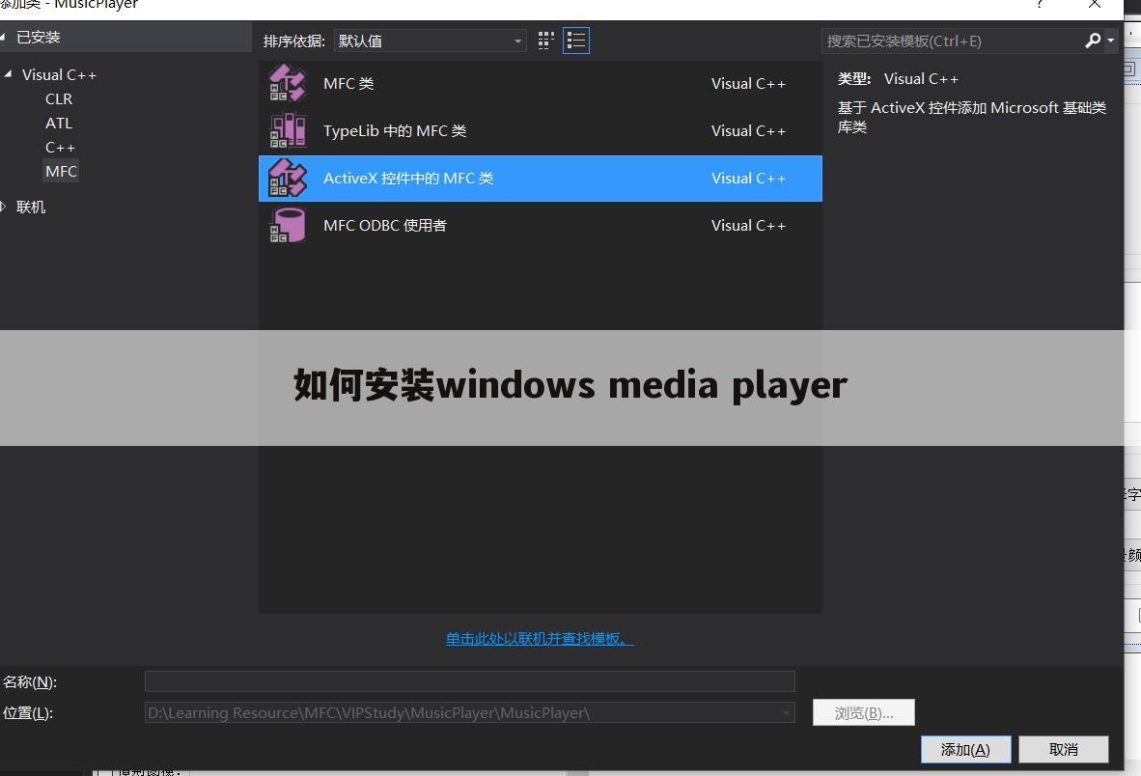The image size is (1141, 776).
Task: Click the dialog help question mark
Action: click(1040, 5)
